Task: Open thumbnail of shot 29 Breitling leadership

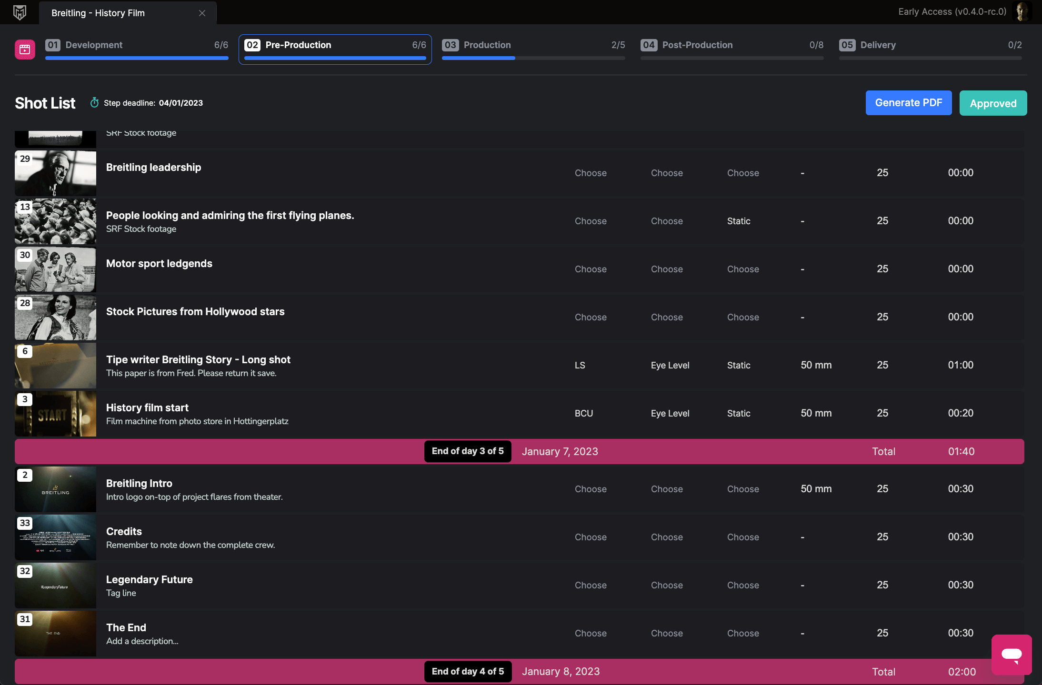Action: (55, 173)
